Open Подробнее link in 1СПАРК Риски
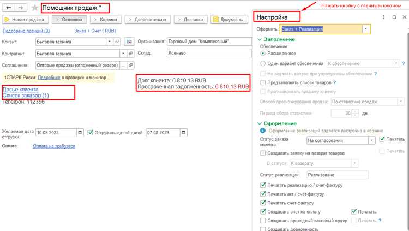This screenshot has width=409, height=231. (49, 78)
